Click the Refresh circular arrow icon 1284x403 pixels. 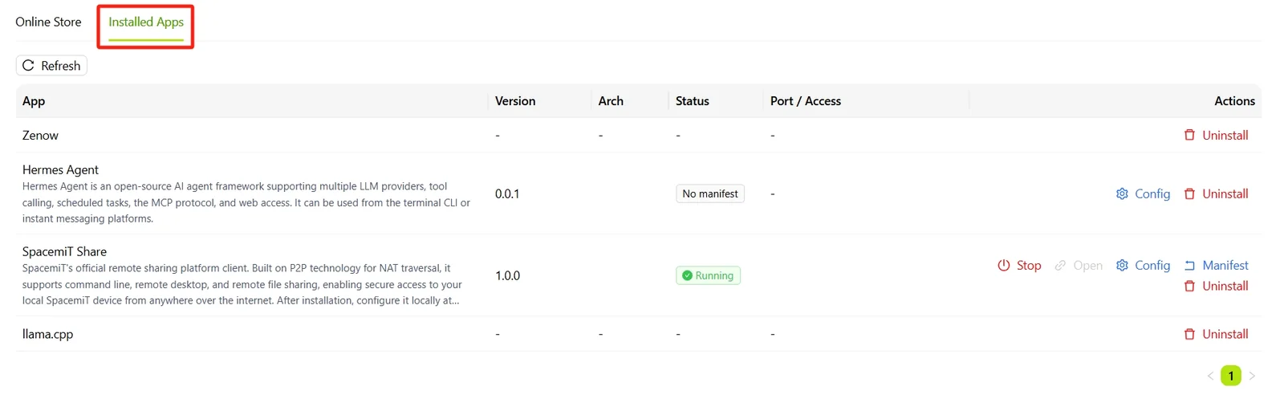pyautogui.click(x=28, y=65)
